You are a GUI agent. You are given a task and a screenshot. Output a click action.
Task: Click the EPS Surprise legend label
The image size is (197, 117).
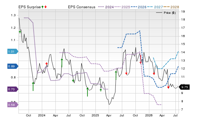30,7
